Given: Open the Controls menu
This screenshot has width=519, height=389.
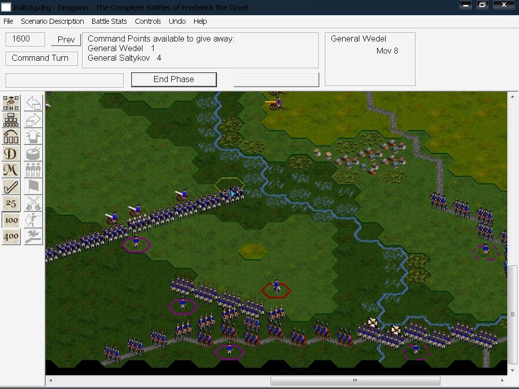Looking at the screenshot, I should (x=147, y=21).
